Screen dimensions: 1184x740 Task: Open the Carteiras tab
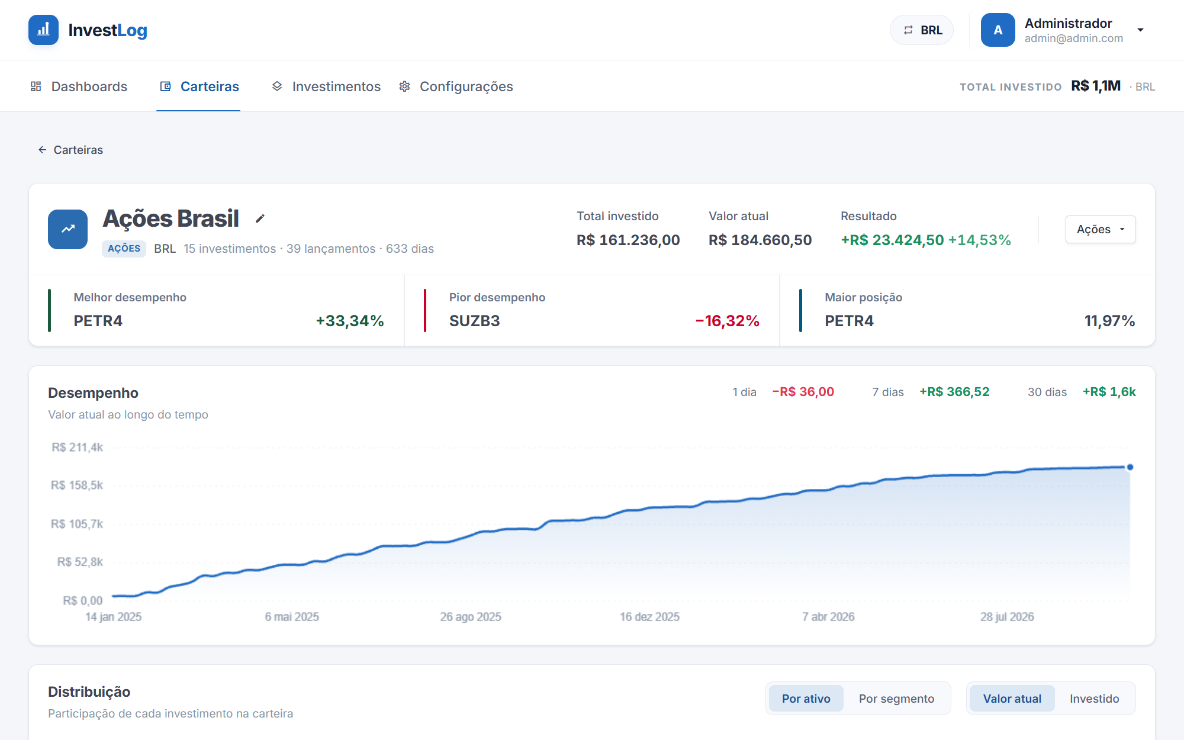pyautogui.click(x=198, y=86)
